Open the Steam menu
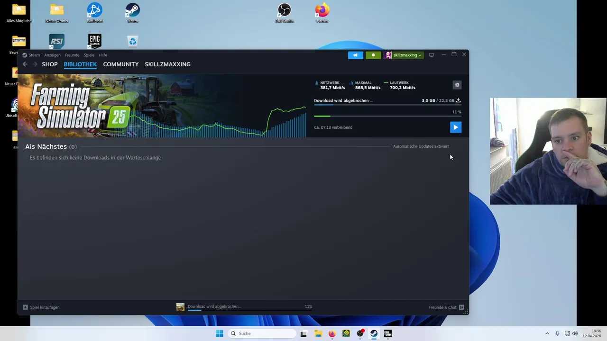The height and width of the screenshot is (341, 607). [34, 55]
